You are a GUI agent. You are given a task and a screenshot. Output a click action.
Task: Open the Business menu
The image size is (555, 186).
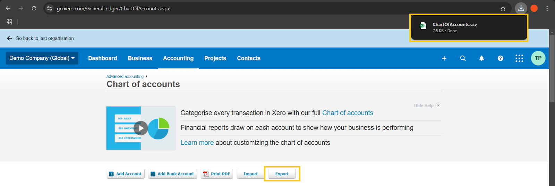[x=140, y=58]
